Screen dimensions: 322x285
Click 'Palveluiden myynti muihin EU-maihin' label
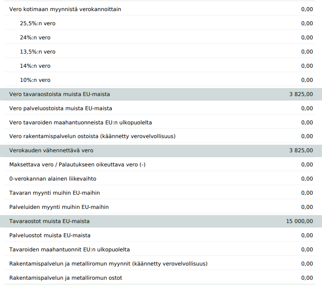(x=59, y=207)
